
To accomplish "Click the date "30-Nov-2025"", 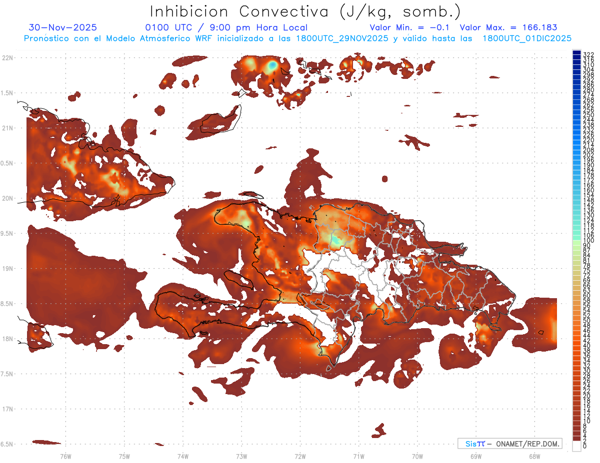I will coord(63,27).
